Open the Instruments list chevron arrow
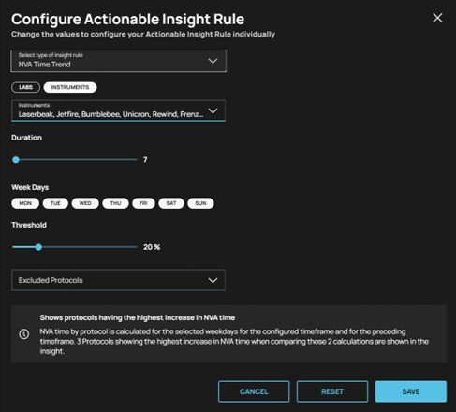 (213, 110)
